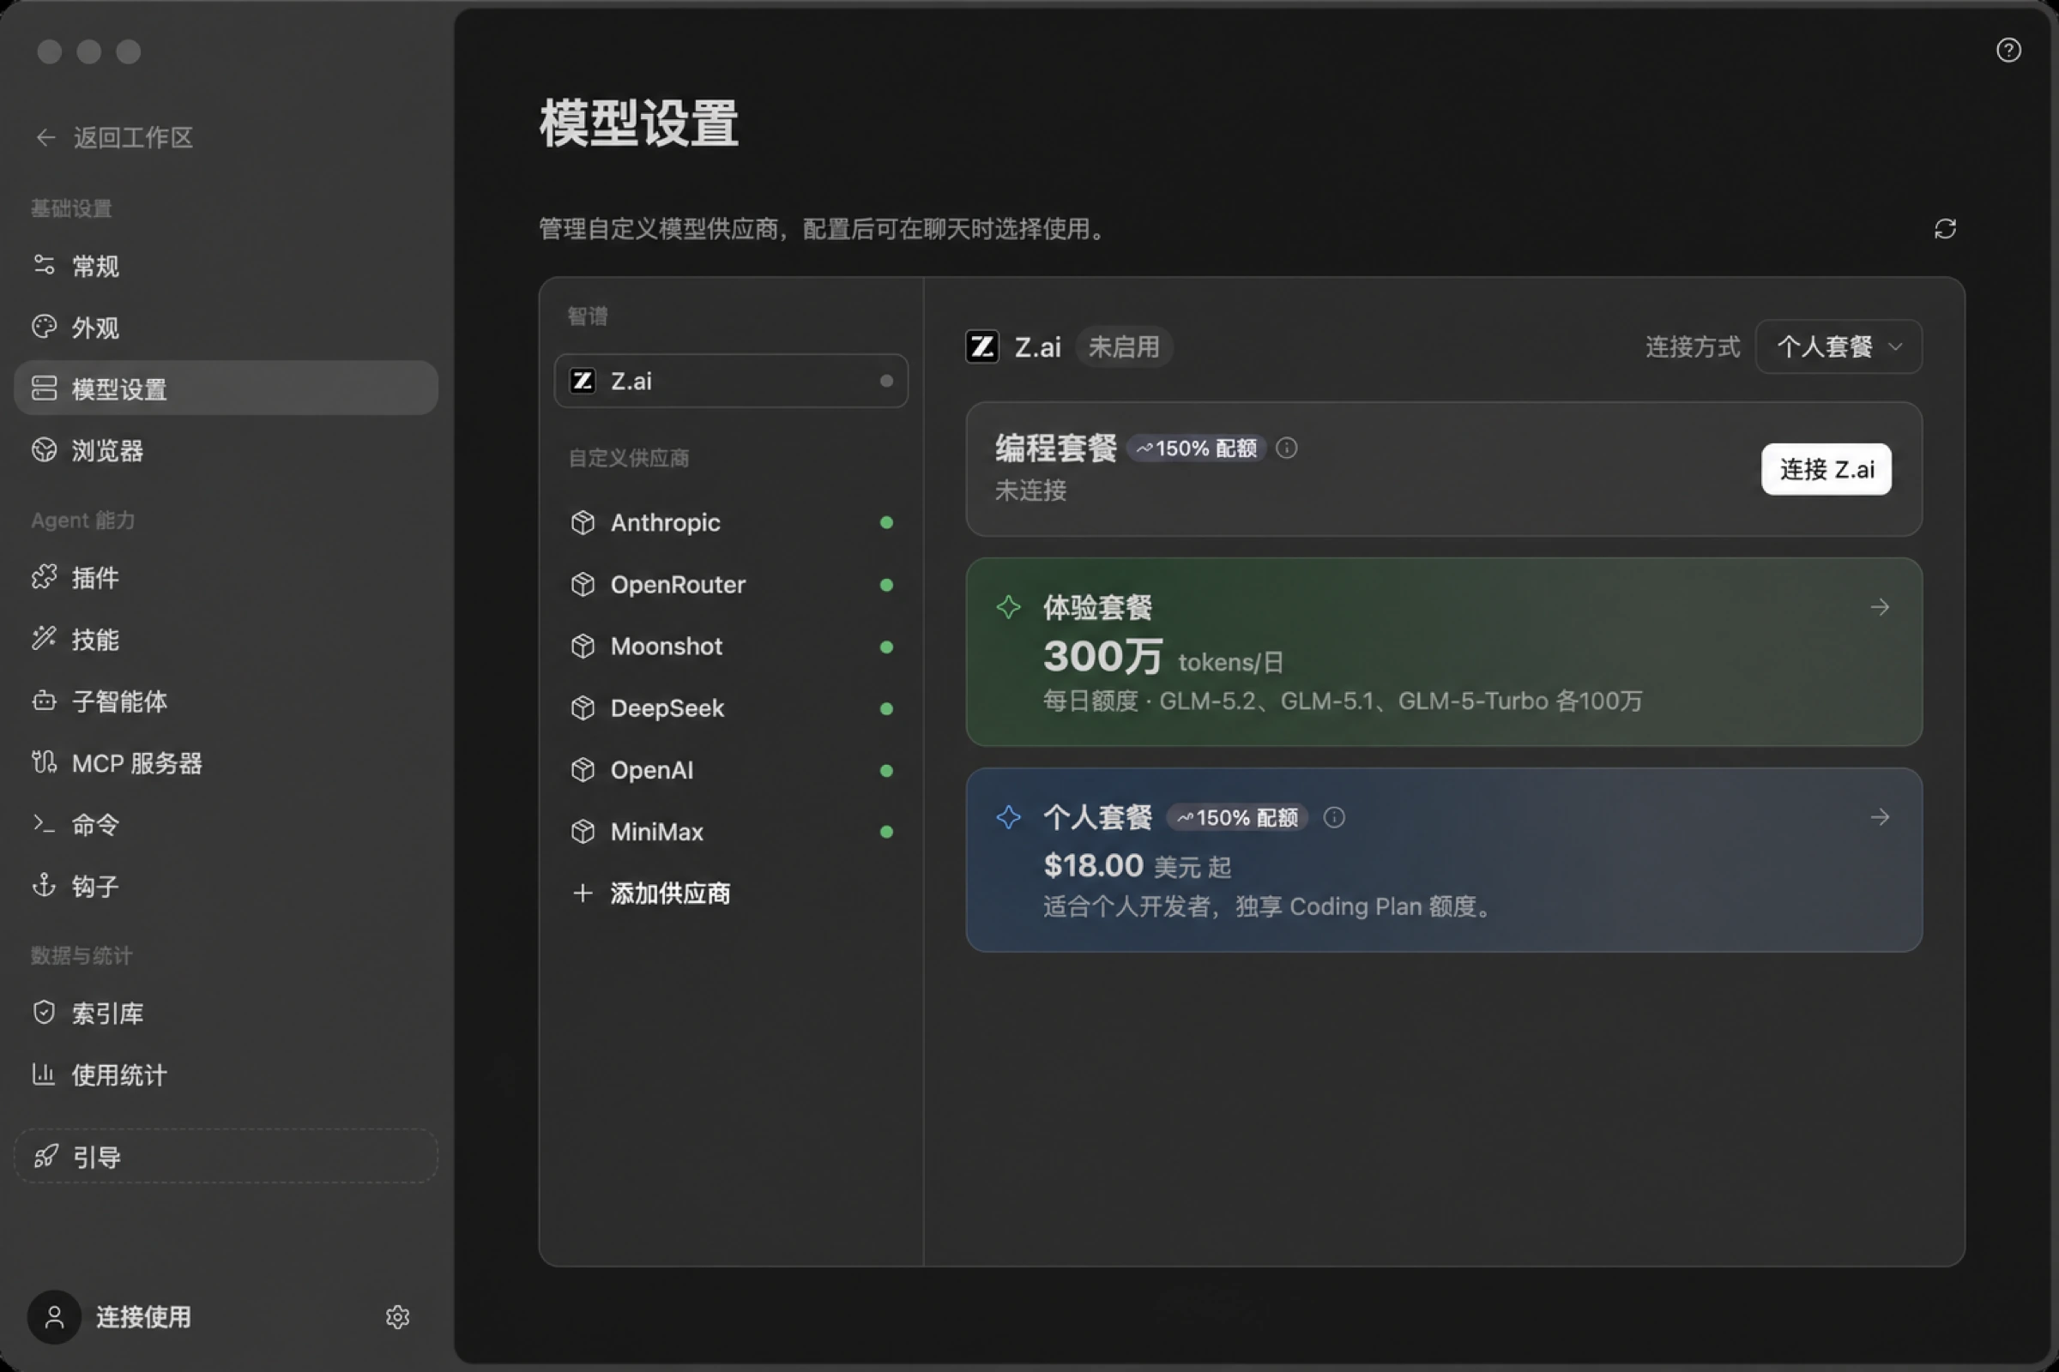Click the OpenAI cube icon
The image size is (2059, 1372).
point(583,770)
